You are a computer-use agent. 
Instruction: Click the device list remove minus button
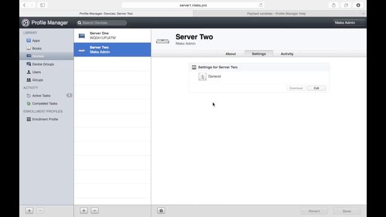pos(95,210)
